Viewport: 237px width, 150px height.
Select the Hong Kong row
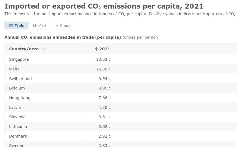20,98
